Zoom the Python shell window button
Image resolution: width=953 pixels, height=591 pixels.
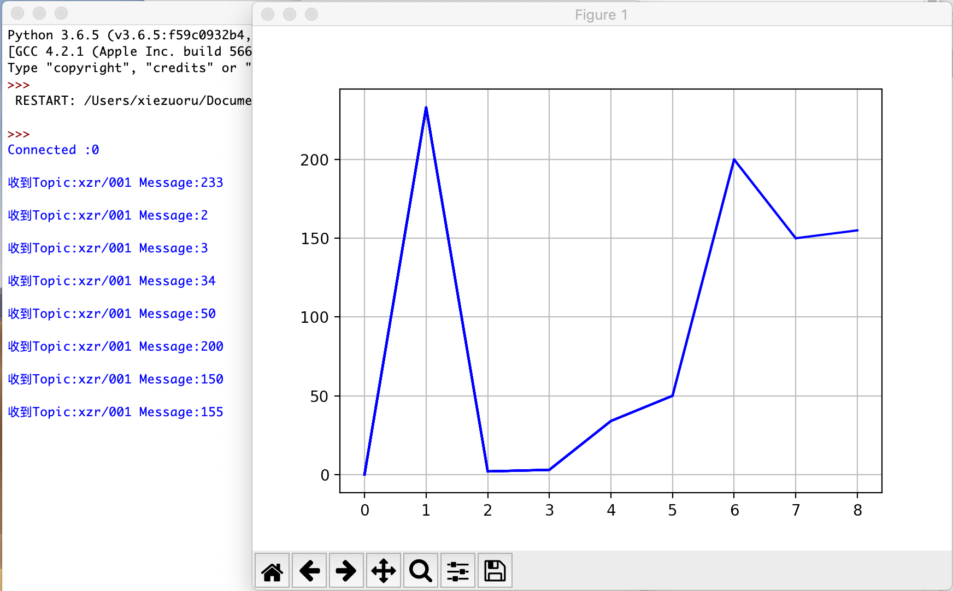61,13
